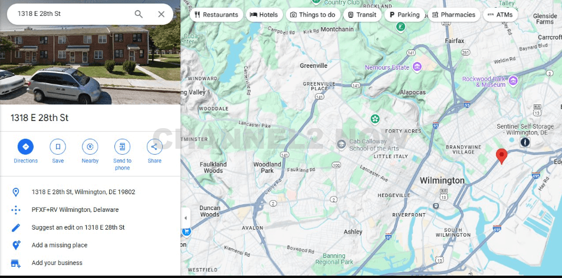This screenshot has width=562, height=278.
Task: Choose the Transit filter chip
Action: [x=361, y=15]
